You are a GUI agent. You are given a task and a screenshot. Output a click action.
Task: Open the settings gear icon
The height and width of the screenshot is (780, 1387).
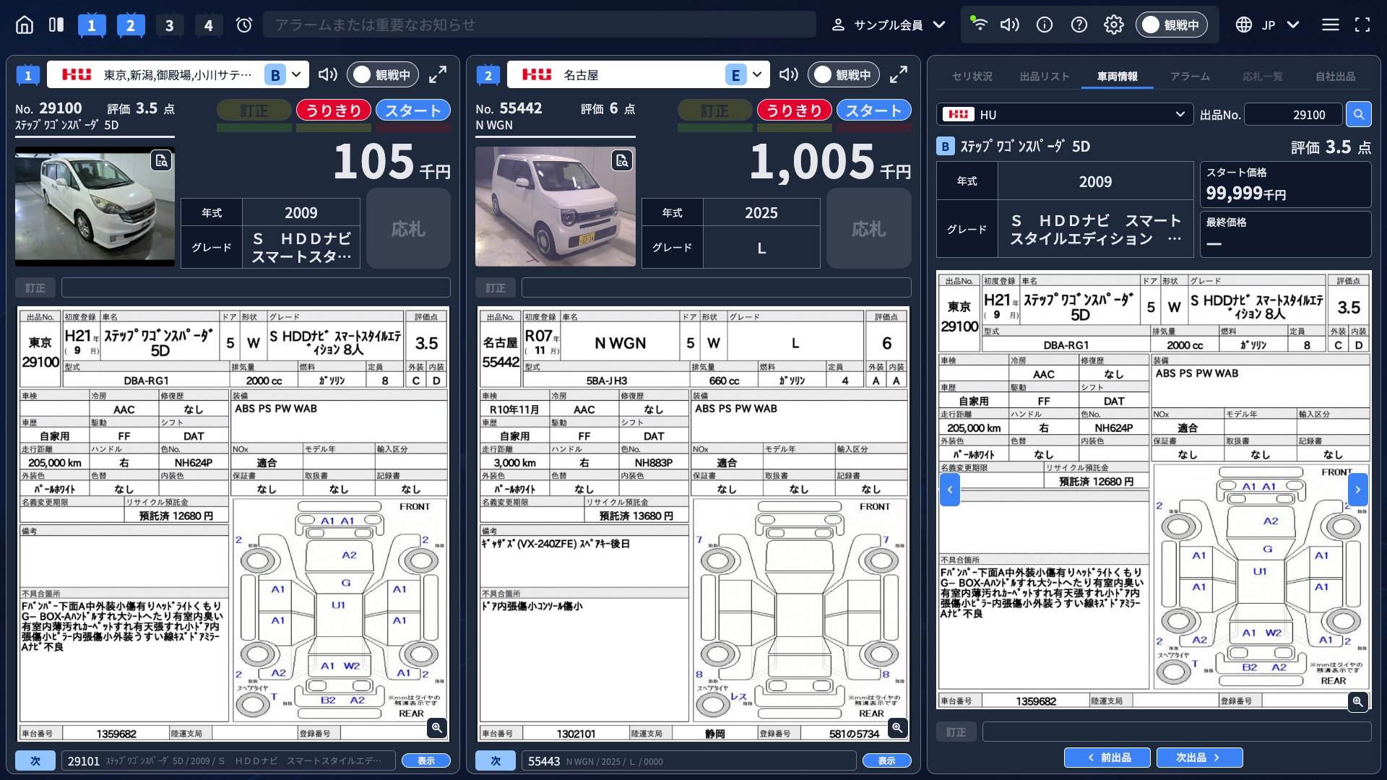tap(1114, 25)
